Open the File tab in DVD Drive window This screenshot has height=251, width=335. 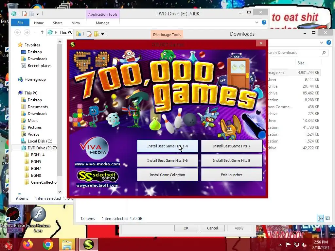pos(20,23)
